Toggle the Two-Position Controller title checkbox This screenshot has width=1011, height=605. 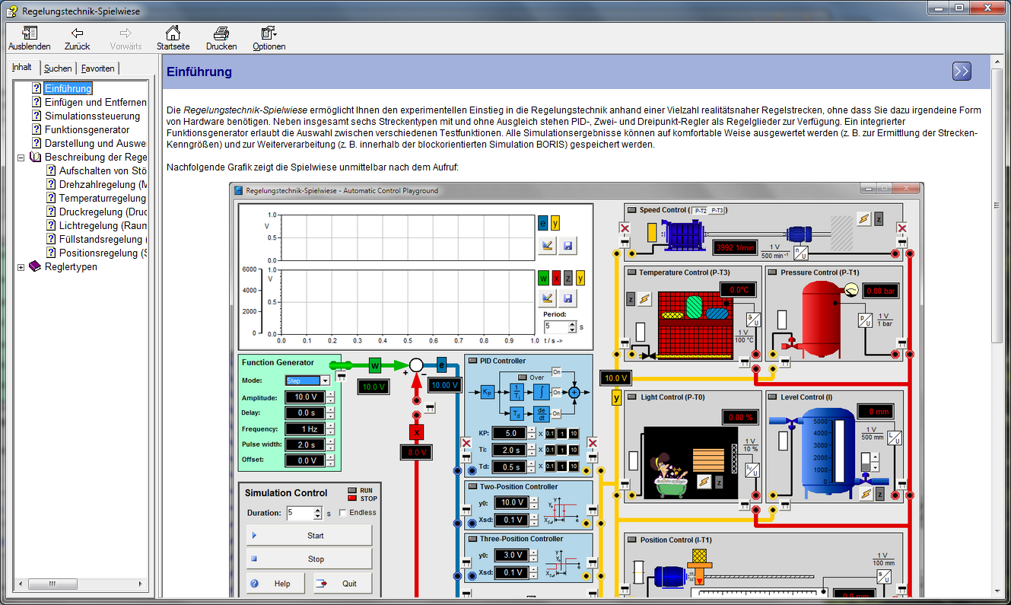tap(472, 486)
